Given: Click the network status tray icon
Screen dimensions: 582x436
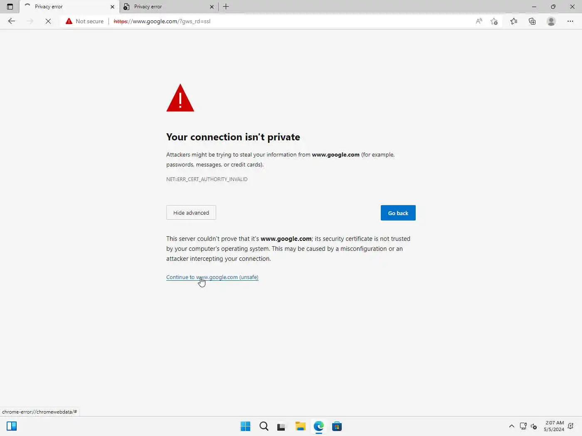Looking at the screenshot, I should 523,426.
